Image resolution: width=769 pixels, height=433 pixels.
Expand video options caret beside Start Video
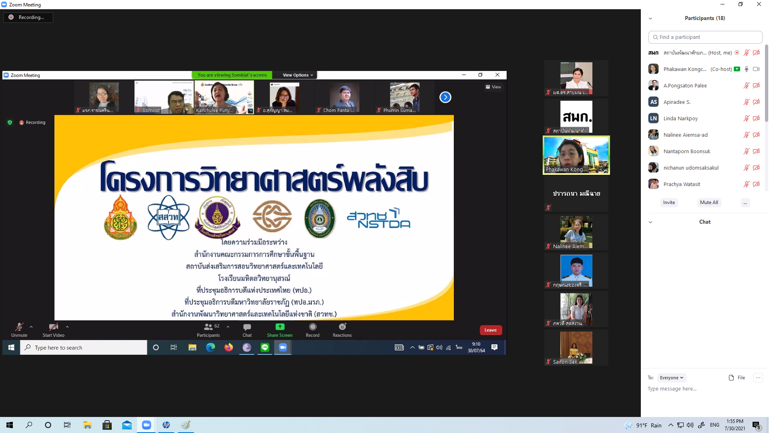67,327
